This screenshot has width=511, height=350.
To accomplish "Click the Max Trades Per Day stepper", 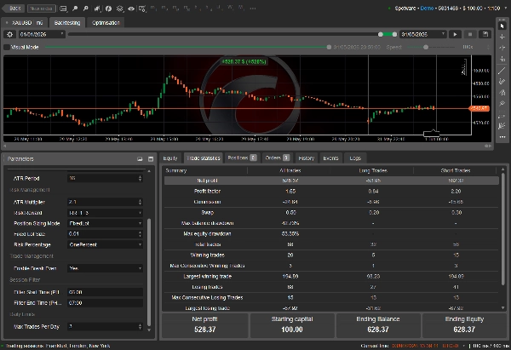I will (141, 326).
